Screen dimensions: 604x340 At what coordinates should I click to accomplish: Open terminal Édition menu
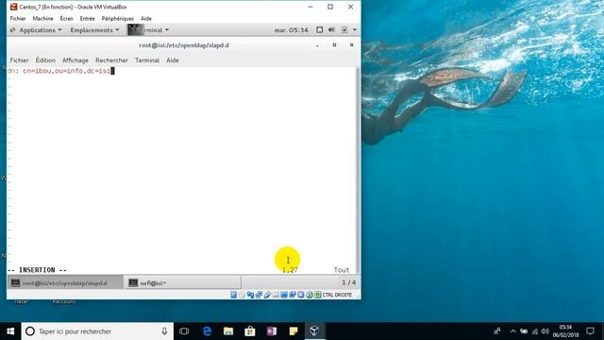pos(45,60)
